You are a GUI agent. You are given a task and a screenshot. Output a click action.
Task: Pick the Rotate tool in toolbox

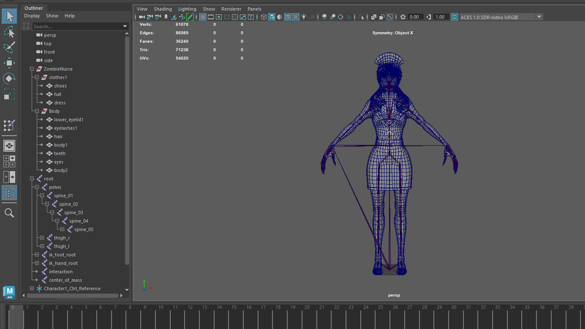tap(9, 79)
